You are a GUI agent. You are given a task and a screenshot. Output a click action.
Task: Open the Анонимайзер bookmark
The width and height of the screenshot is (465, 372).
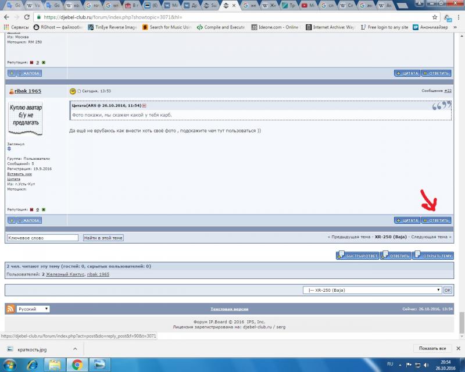[x=431, y=27]
